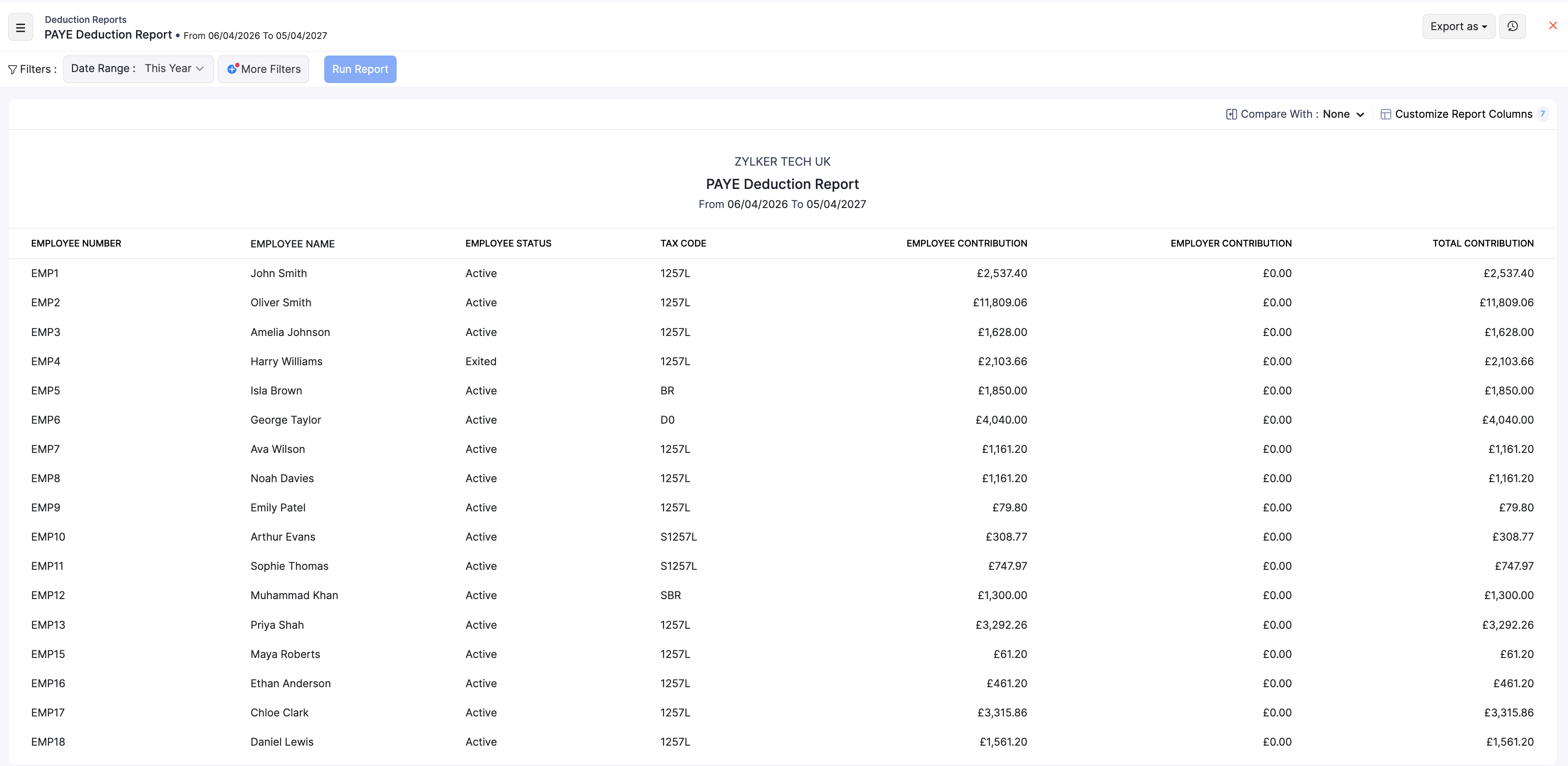
Task: Click SBR tax code for Muhammad Khan
Action: pyautogui.click(x=671, y=595)
